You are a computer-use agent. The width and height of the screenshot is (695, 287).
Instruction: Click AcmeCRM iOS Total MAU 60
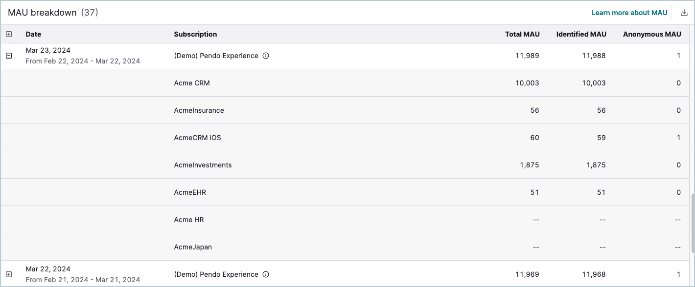click(534, 138)
